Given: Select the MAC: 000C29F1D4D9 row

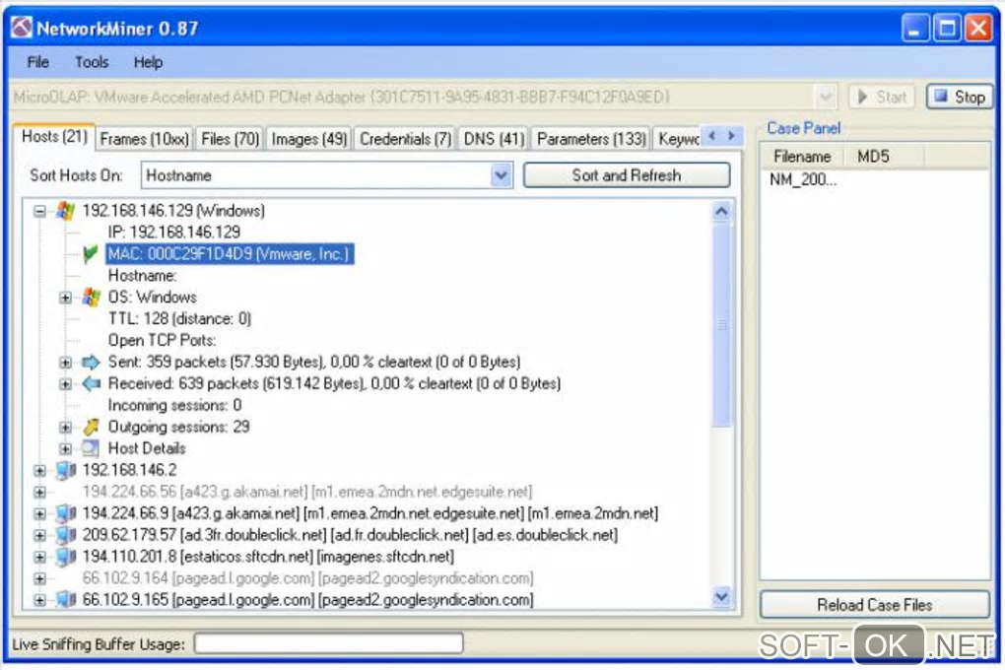Looking at the screenshot, I should click(x=230, y=254).
